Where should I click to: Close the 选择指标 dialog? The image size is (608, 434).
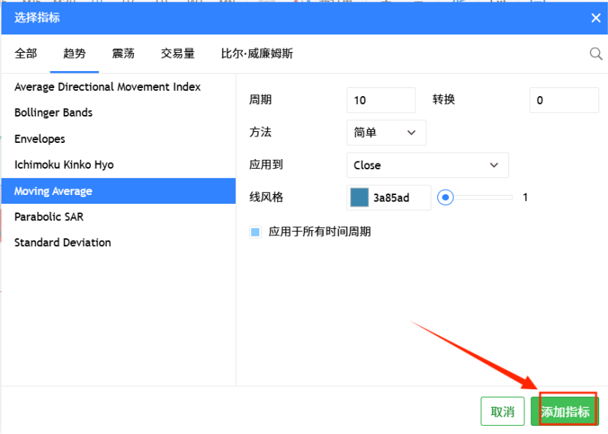(596, 18)
